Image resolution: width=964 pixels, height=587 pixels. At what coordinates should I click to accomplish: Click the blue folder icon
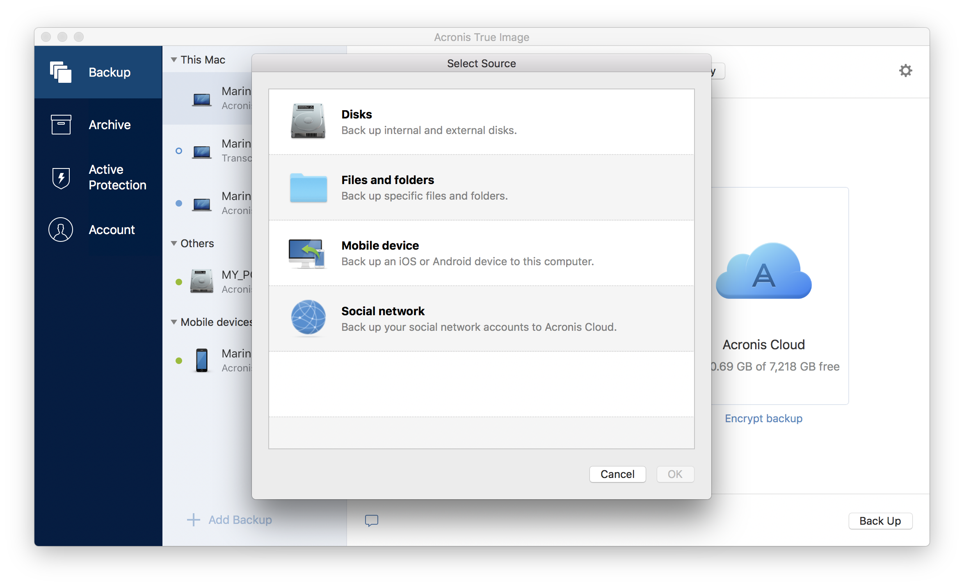308,188
